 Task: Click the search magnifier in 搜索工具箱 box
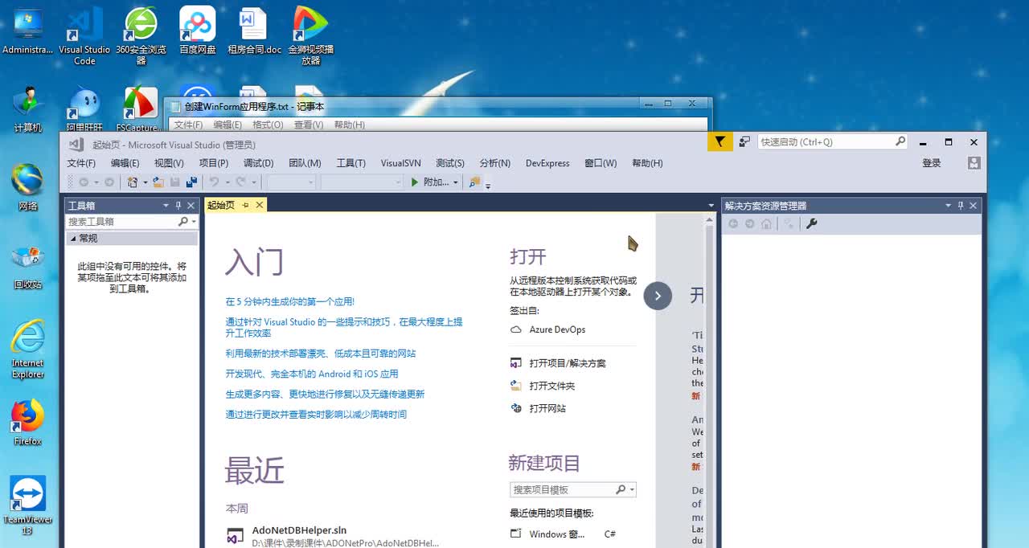pyautogui.click(x=183, y=221)
